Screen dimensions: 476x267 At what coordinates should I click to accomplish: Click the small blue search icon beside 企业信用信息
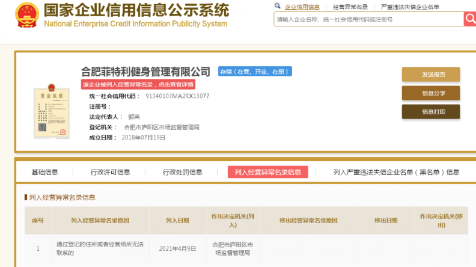click(x=278, y=6)
